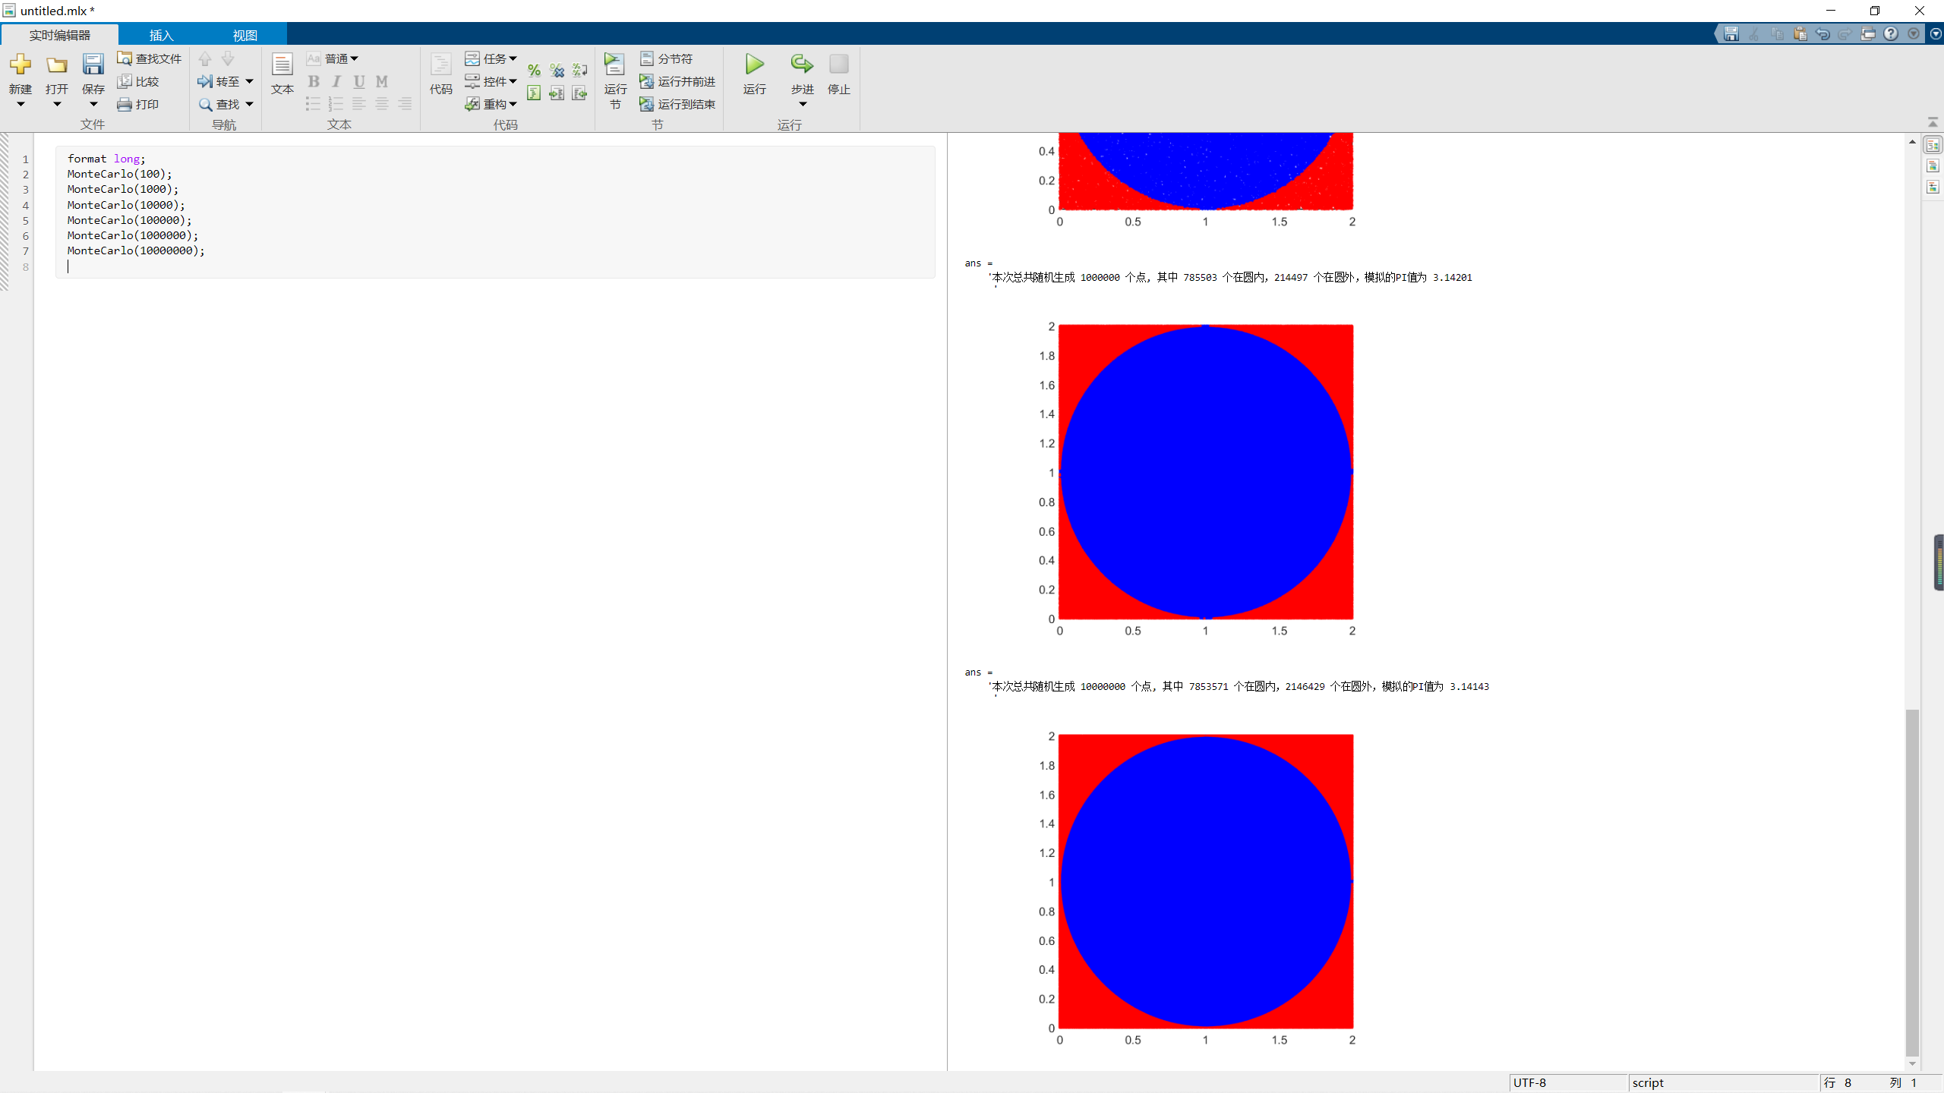Switch to output inline view
The width and height of the screenshot is (1944, 1093).
tap(1933, 166)
